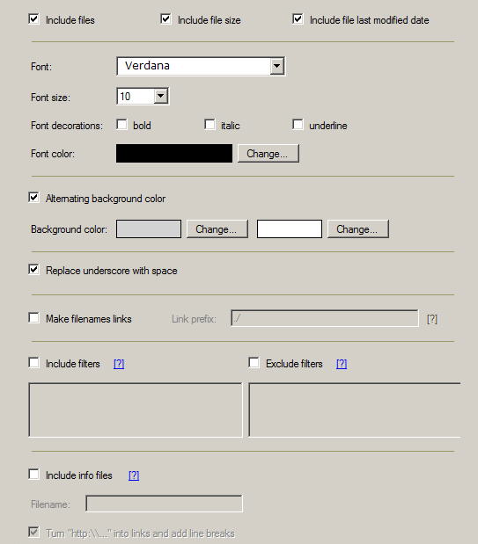The height and width of the screenshot is (544, 478).
Task: Disable Include file size option
Action: [x=165, y=18]
